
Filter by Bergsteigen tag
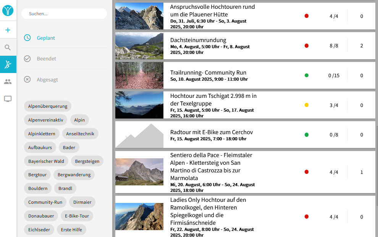[x=87, y=161]
